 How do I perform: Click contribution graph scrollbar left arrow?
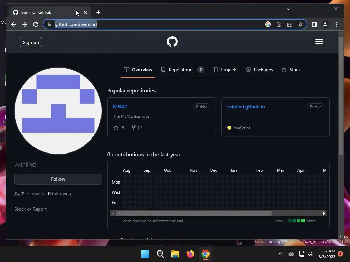tap(113, 214)
